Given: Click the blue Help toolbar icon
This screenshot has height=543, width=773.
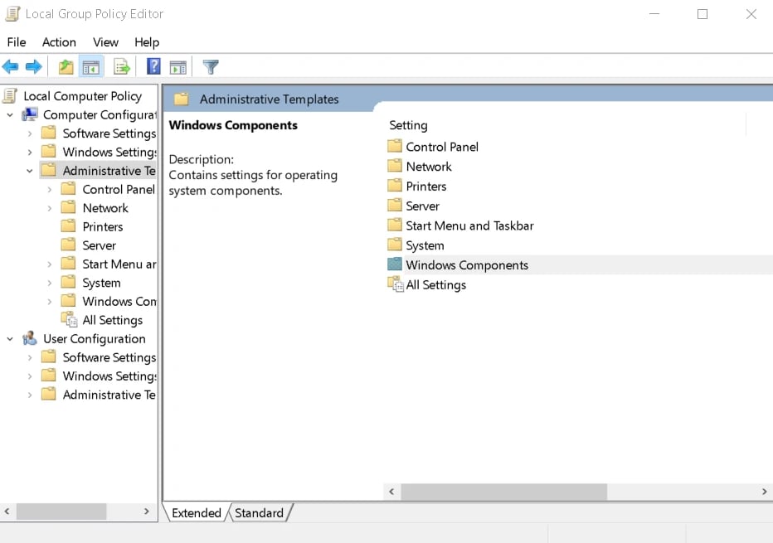Looking at the screenshot, I should pyautogui.click(x=153, y=66).
